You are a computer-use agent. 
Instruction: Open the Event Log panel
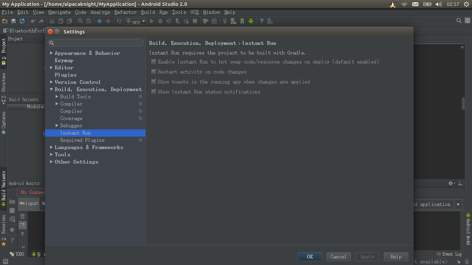tap(449, 254)
